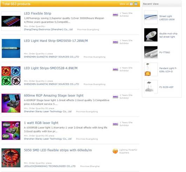Open 5050 SMD LED flexible strips listing
Screen dimensions: 186x172
[x=58, y=150]
